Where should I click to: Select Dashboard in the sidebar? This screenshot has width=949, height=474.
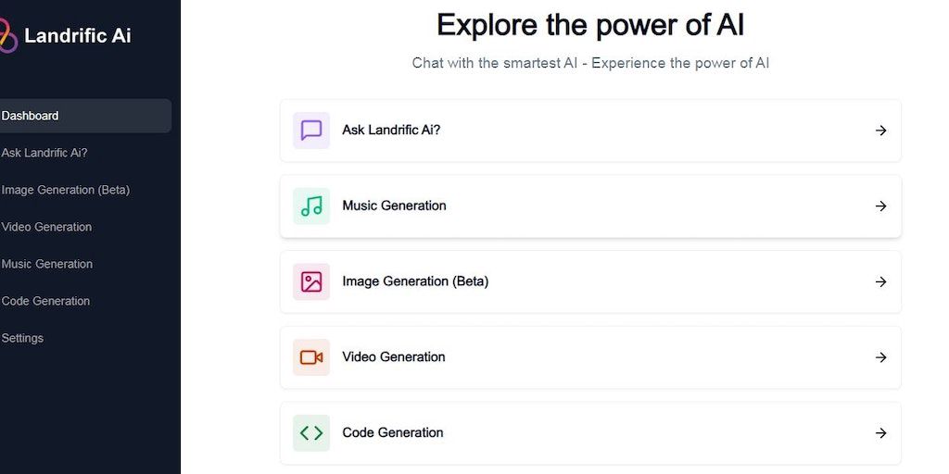[x=31, y=116]
